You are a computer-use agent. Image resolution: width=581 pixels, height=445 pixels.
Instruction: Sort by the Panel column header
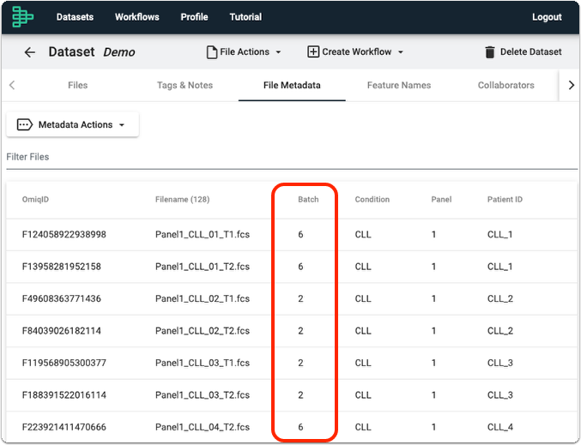pos(441,200)
